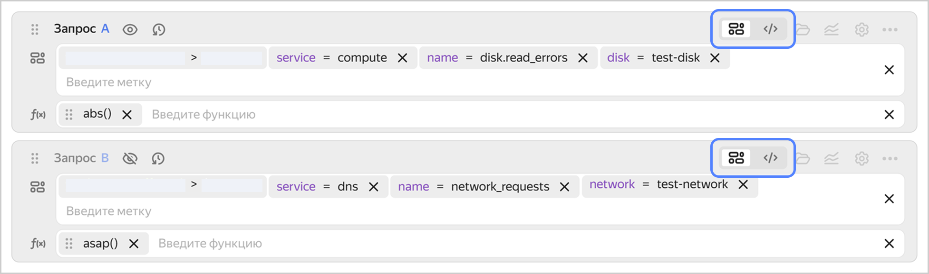Open the folder icon in Query B
This screenshot has width=929, height=274.
click(803, 158)
